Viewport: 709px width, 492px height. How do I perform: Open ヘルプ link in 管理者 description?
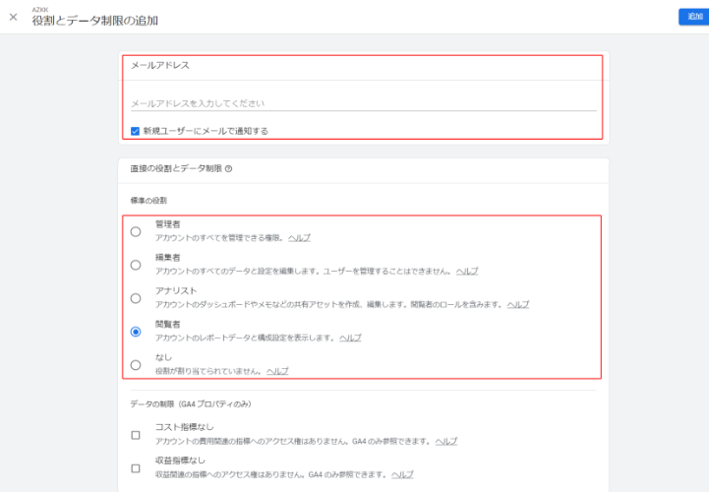299,237
